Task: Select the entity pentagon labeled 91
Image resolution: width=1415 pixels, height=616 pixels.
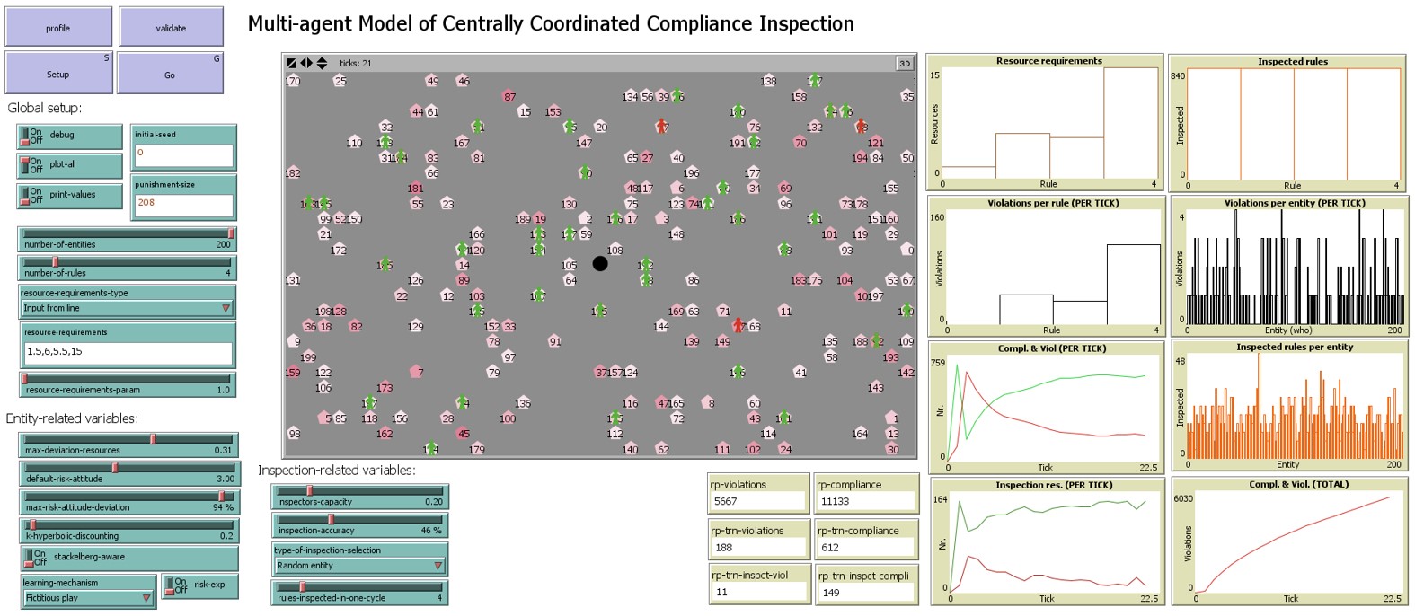Action: [554, 341]
